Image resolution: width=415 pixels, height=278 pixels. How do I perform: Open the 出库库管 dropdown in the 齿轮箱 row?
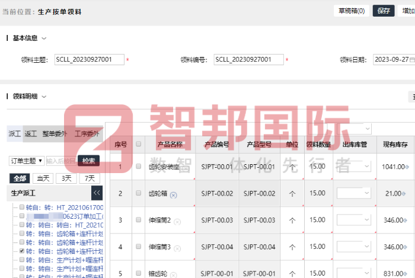[x=353, y=193]
